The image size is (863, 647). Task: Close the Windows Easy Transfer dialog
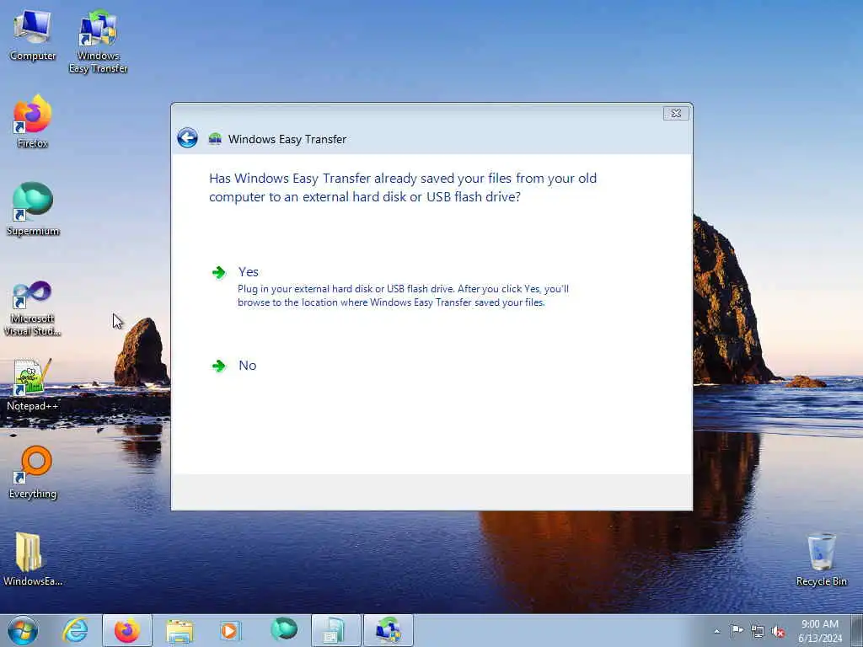tap(676, 114)
